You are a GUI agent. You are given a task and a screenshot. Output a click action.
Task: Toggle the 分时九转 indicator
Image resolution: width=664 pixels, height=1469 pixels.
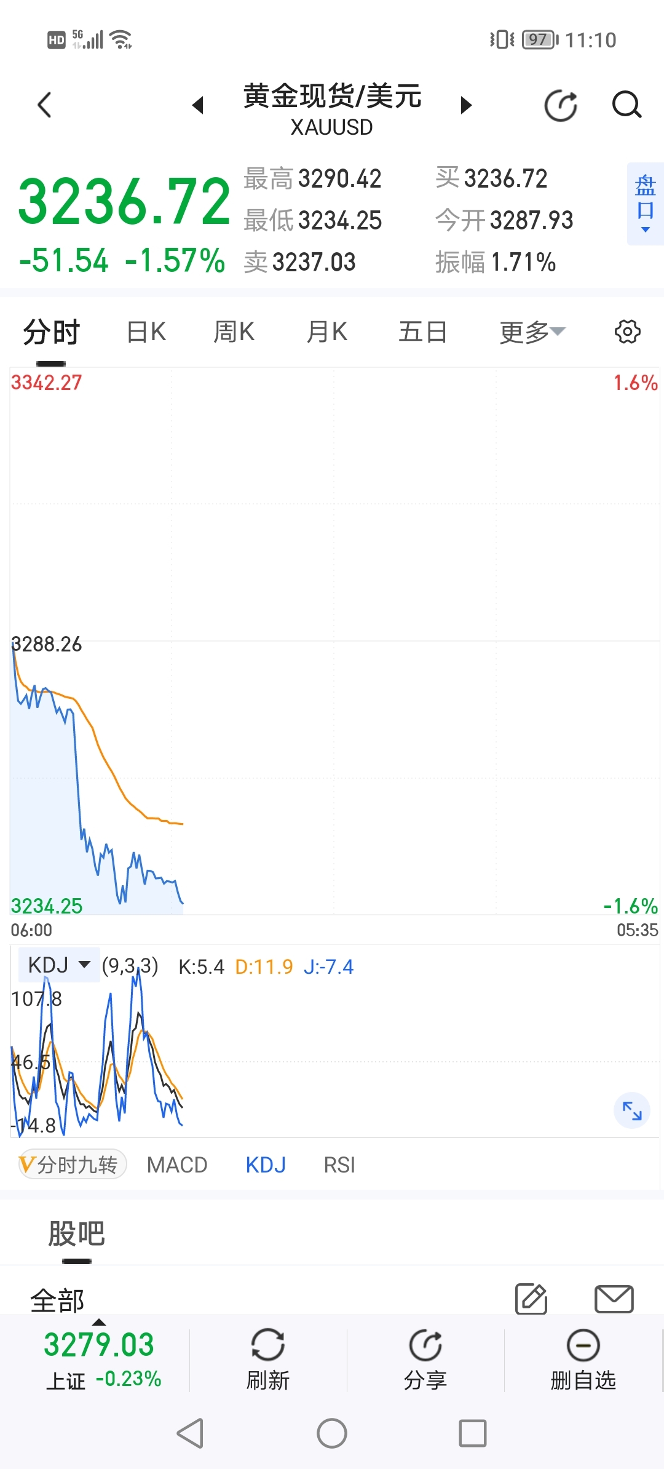coord(73,1164)
